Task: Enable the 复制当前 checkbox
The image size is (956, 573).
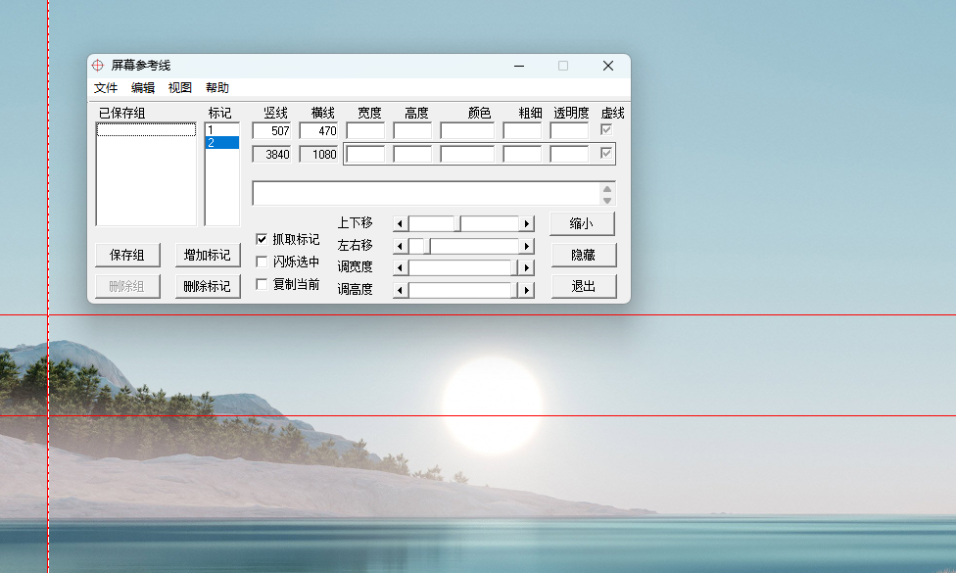Action: click(262, 284)
